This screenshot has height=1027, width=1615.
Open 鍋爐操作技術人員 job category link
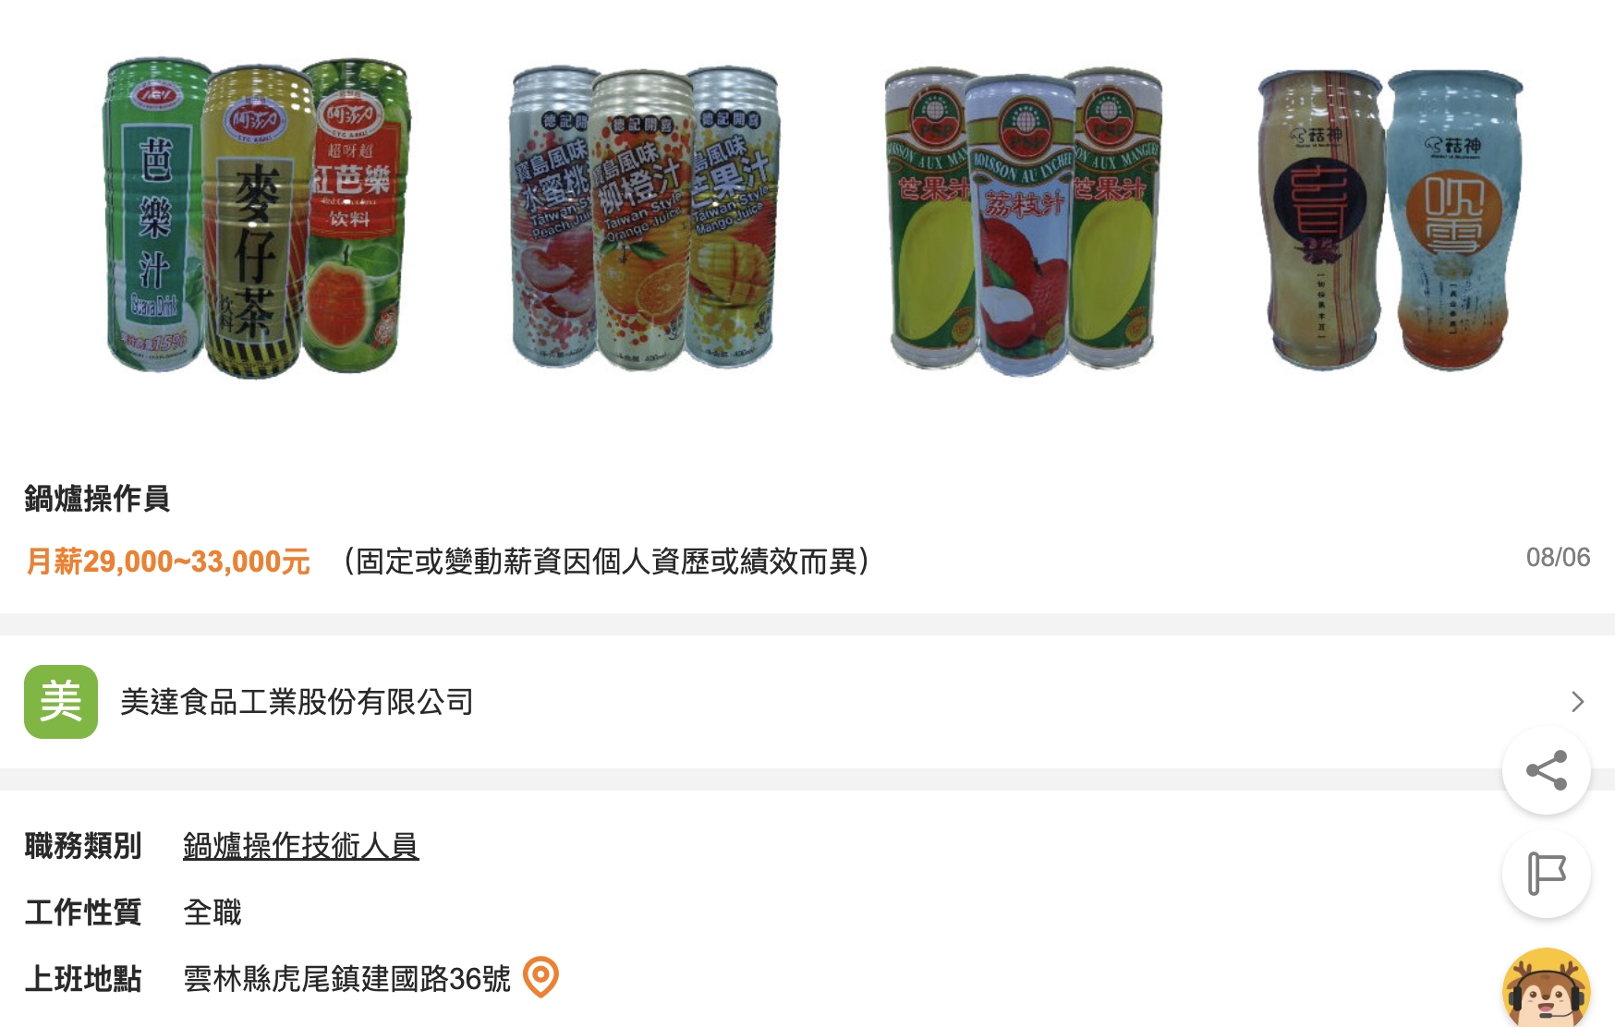pyautogui.click(x=301, y=846)
